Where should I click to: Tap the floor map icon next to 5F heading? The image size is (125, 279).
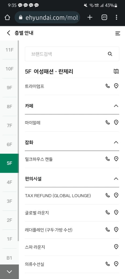pyautogui.click(x=116, y=71)
